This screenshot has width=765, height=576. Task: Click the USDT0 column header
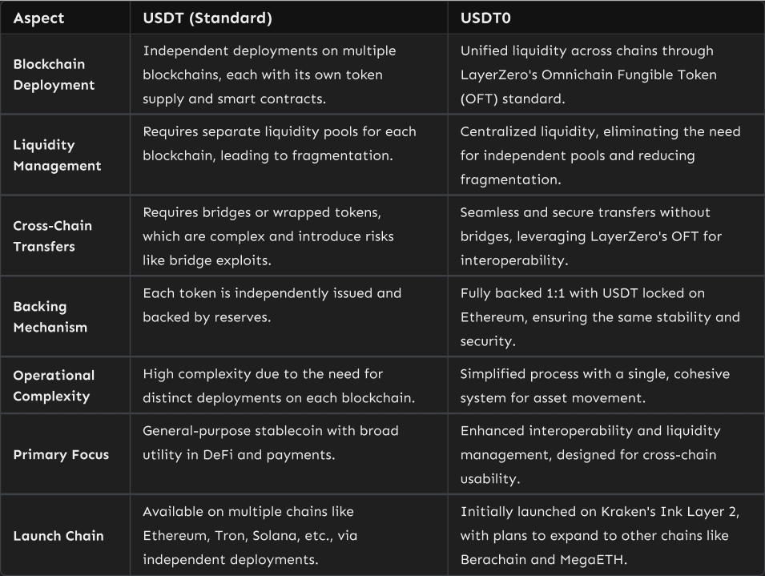485,18
